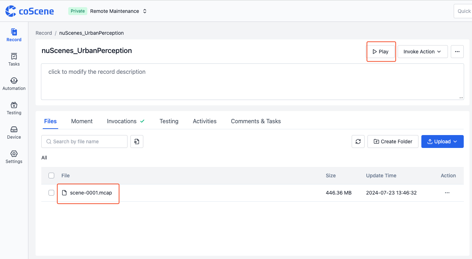The height and width of the screenshot is (259, 472).
Task: Play the record
Action: click(381, 52)
